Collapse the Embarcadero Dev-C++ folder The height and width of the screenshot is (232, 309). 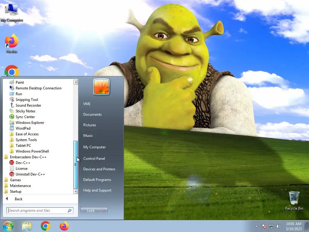click(25, 157)
